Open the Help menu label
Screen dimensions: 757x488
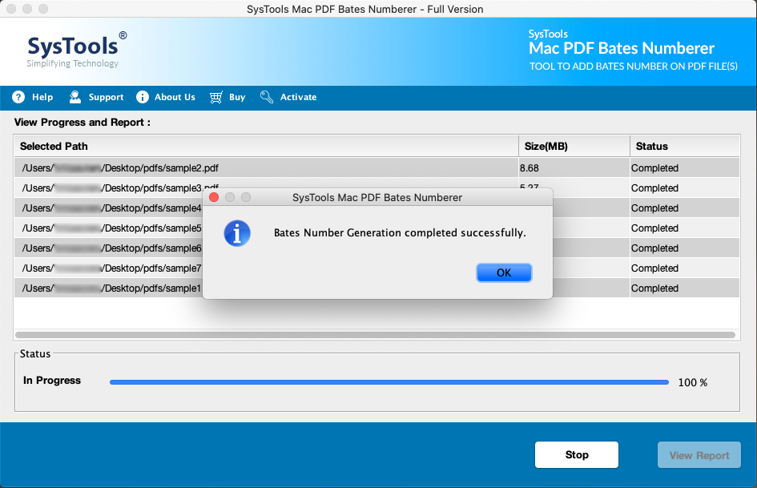42,97
